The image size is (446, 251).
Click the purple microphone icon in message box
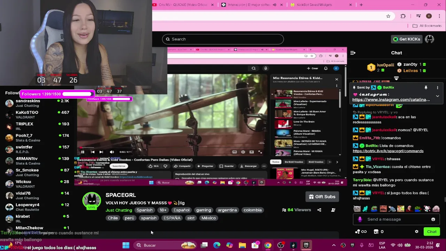coord(360,219)
